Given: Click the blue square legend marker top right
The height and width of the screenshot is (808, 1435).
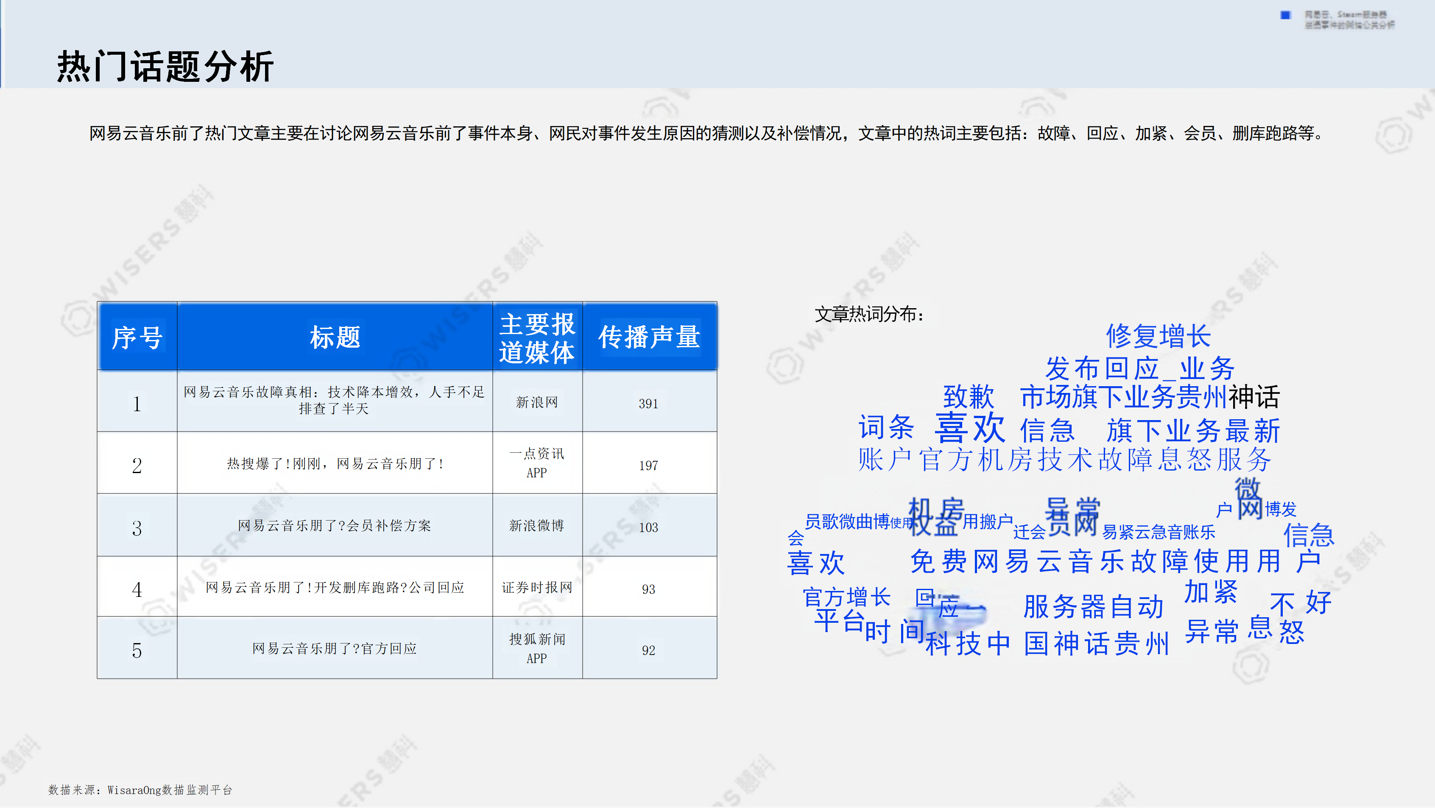Looking at the screenshot, I should click(1285, 15).
